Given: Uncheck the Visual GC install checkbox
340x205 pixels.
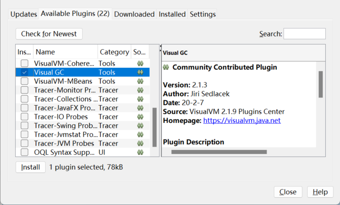Looking at the screenshot, I should tap(25, 72).
